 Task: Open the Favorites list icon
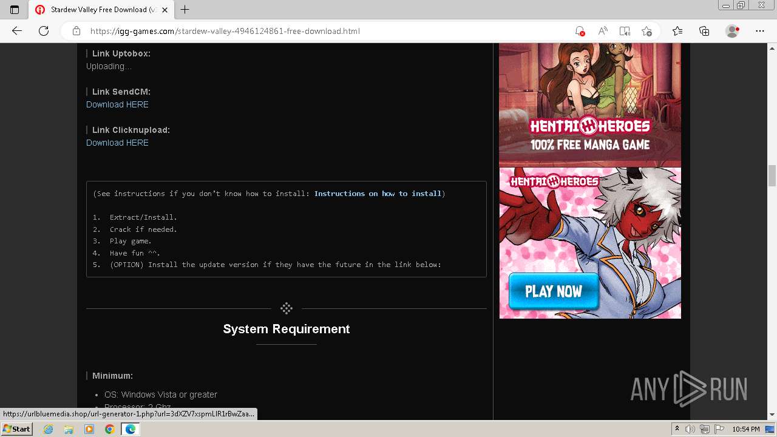coord(677,31)
